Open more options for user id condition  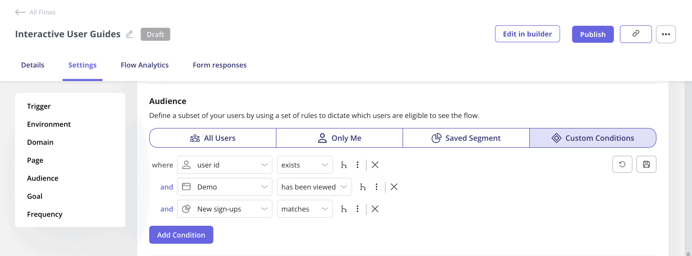pyautogui.click(x=357, y=165)
